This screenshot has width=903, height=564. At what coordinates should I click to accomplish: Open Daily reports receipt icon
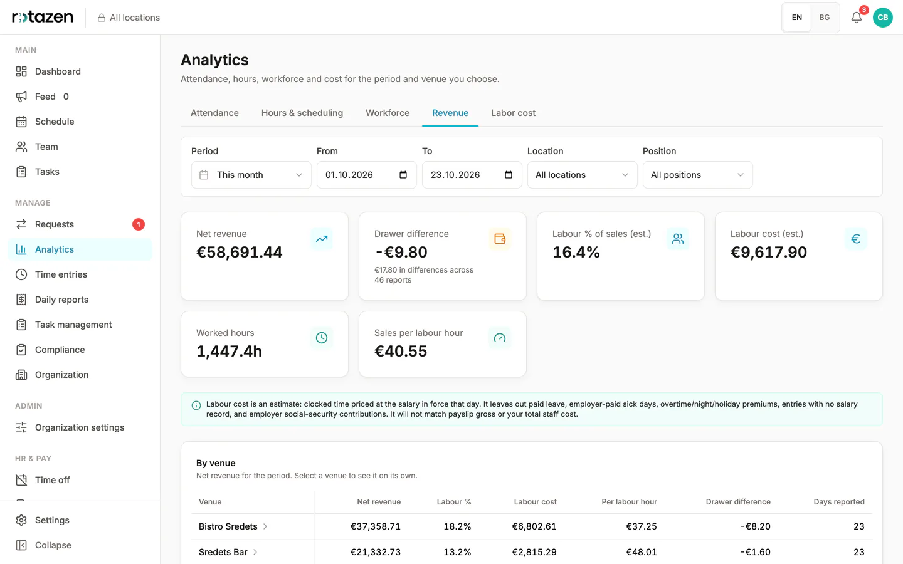coord(21,300)
